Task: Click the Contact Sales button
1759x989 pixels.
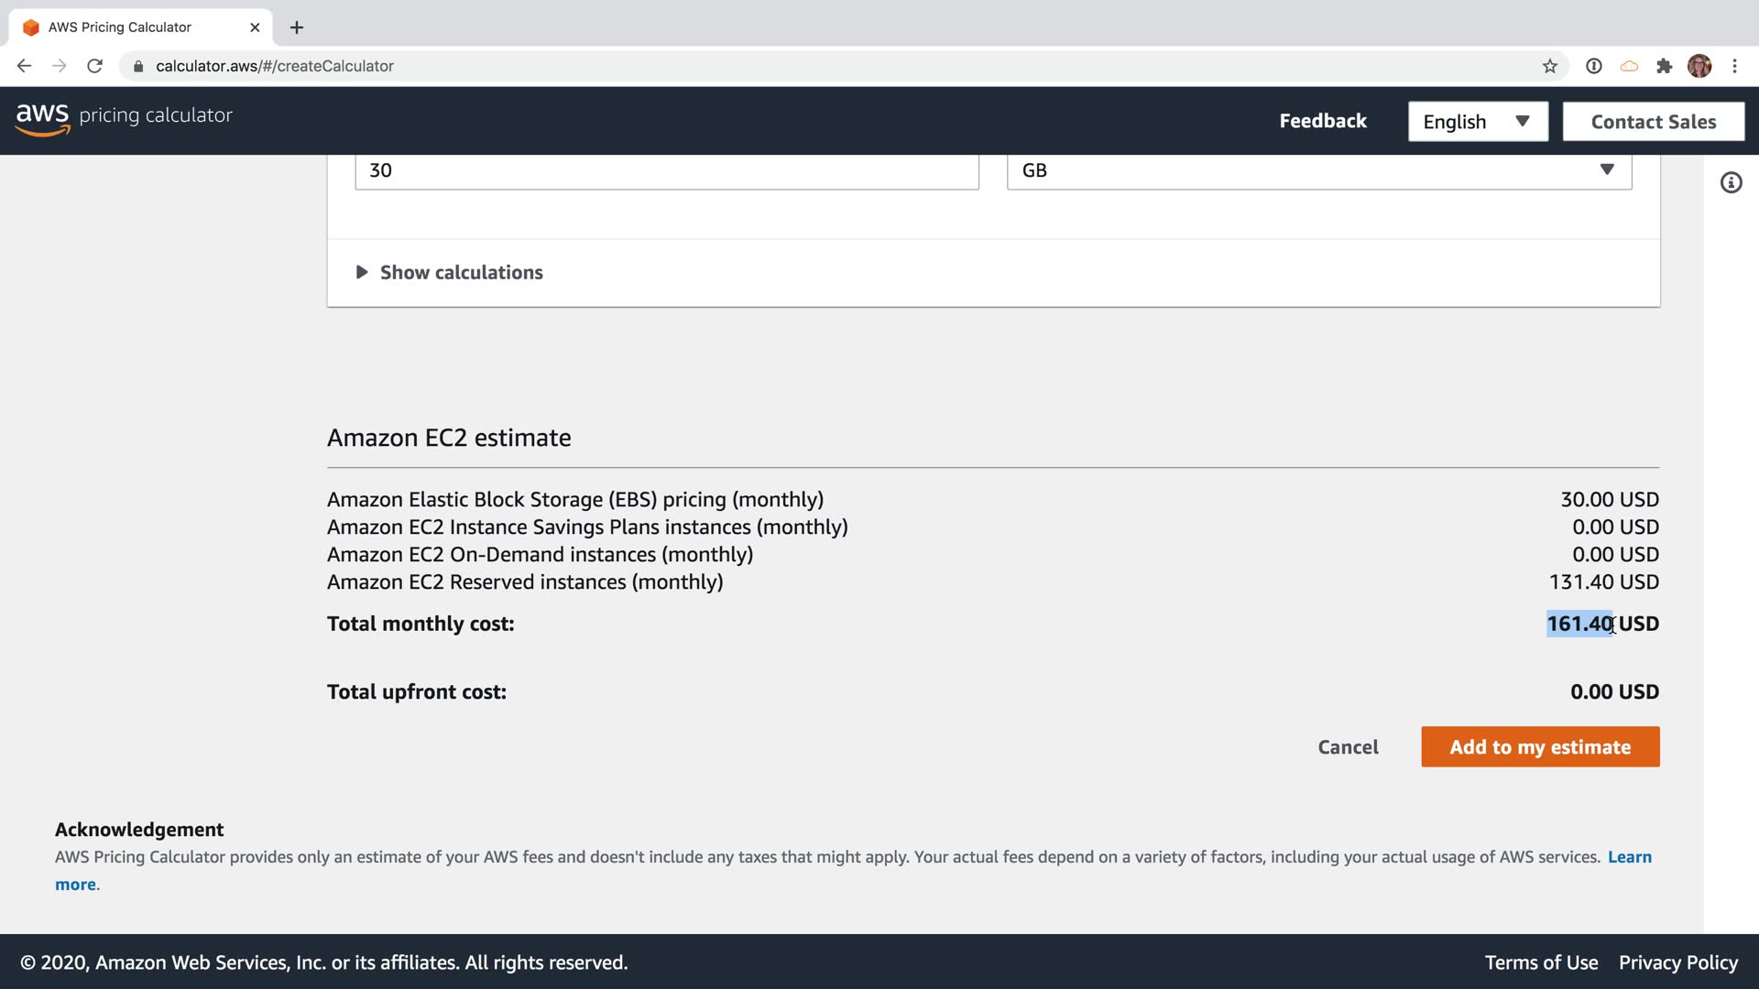Action: (x=1653, y=122)
